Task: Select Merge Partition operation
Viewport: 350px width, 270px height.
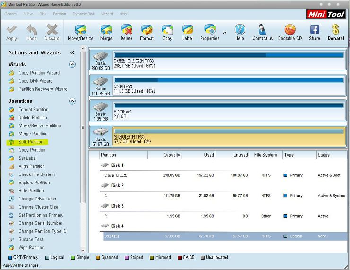Action: 33,134
